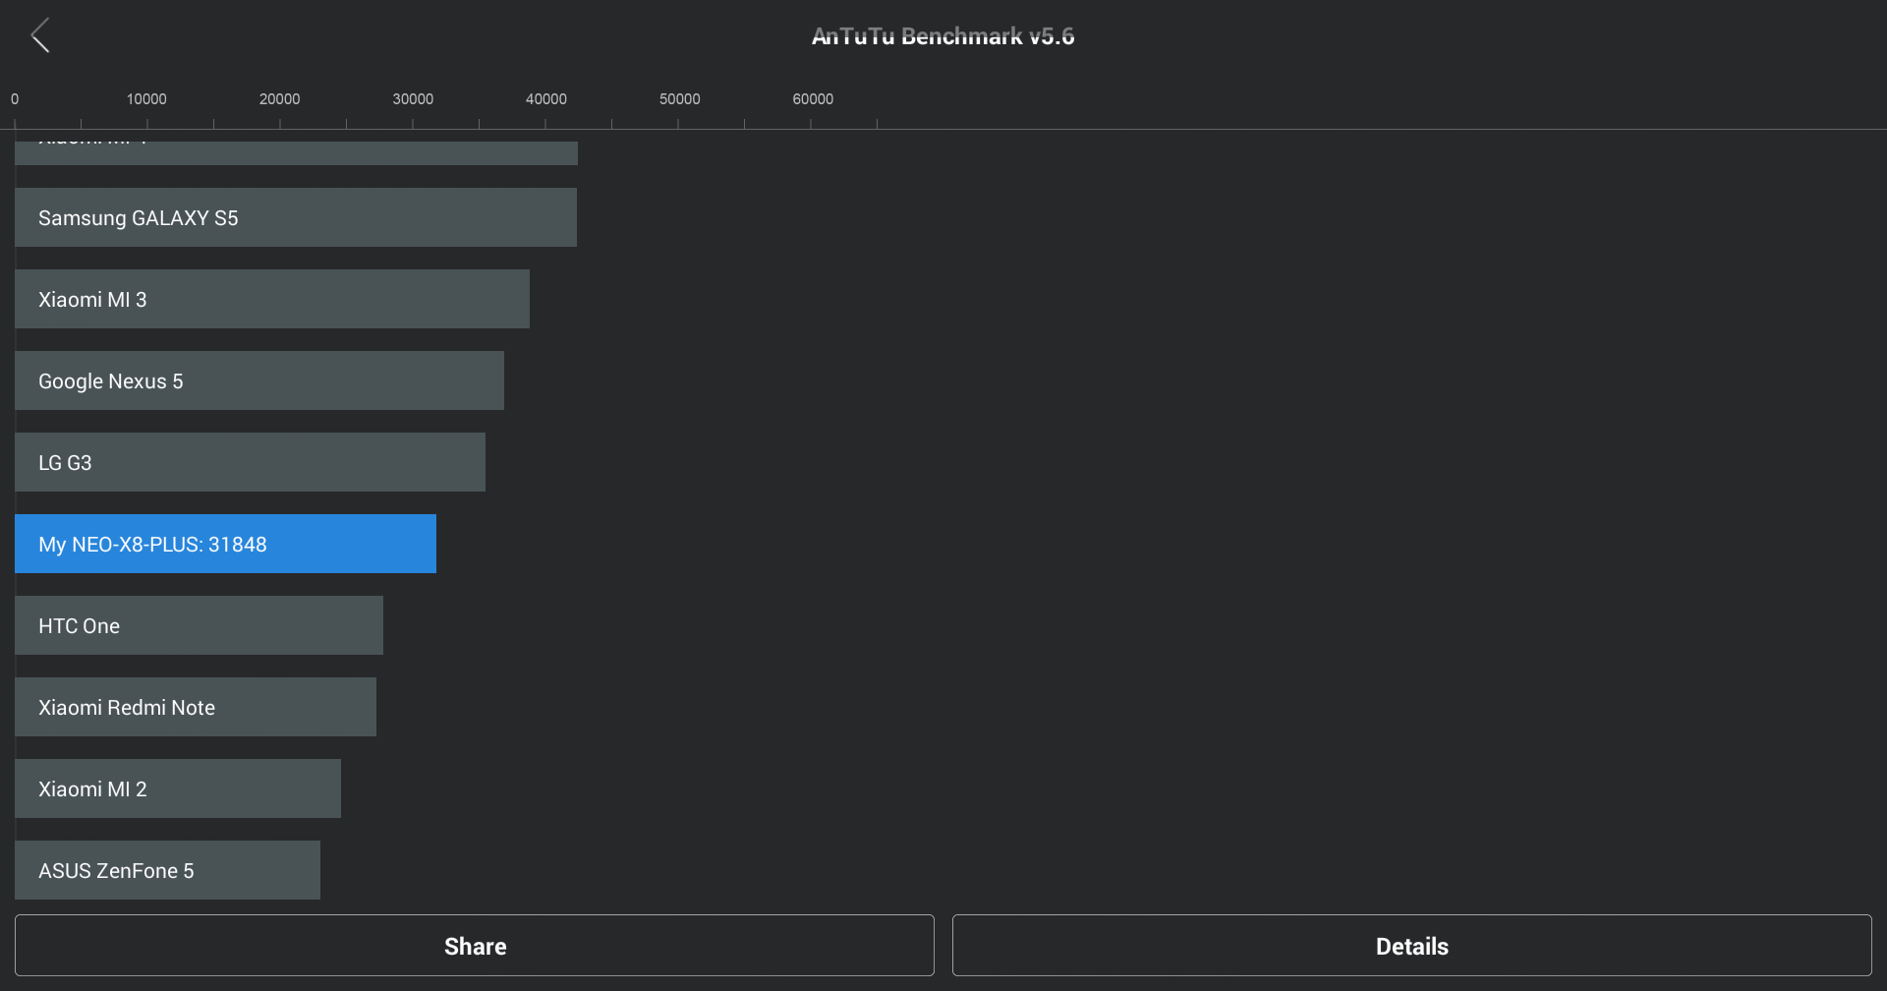Click the 40000 axis label
Image resolution: width=1887 pixels, height=991 pixels.
546,99
